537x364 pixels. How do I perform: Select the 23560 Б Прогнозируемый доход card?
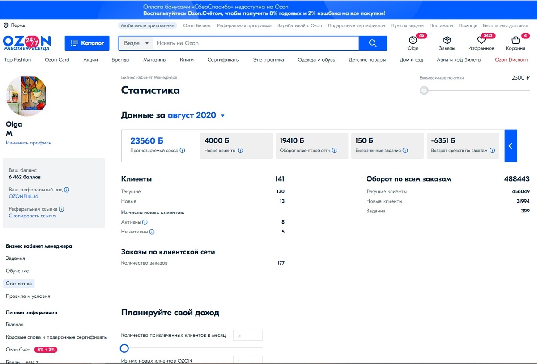point(160,145)
